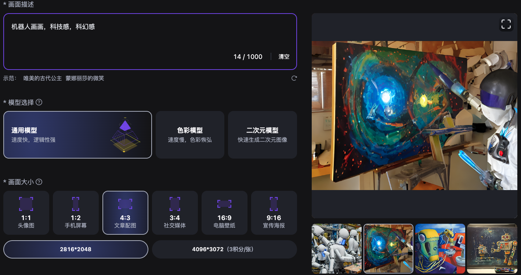Open the white robots workshop thumbnail
The image size is (521, 275).
(337, 249)
